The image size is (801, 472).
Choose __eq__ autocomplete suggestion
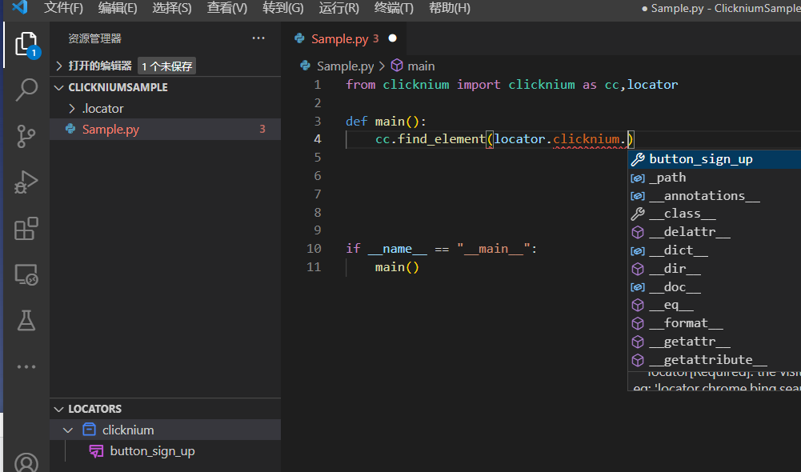tap(714, 305)
